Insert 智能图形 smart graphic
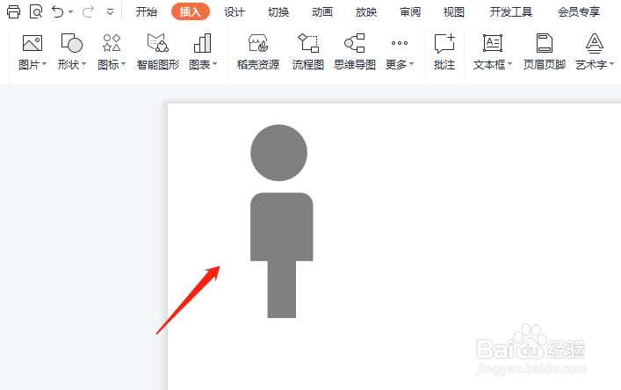The width and height of the screenshot is (621, 390). pos(158,52)
